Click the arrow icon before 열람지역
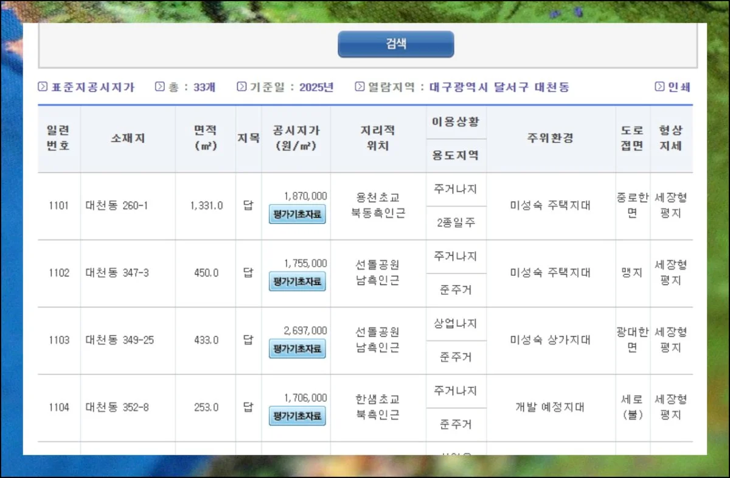Screen dimensions: 730x478 click(360, 87)
